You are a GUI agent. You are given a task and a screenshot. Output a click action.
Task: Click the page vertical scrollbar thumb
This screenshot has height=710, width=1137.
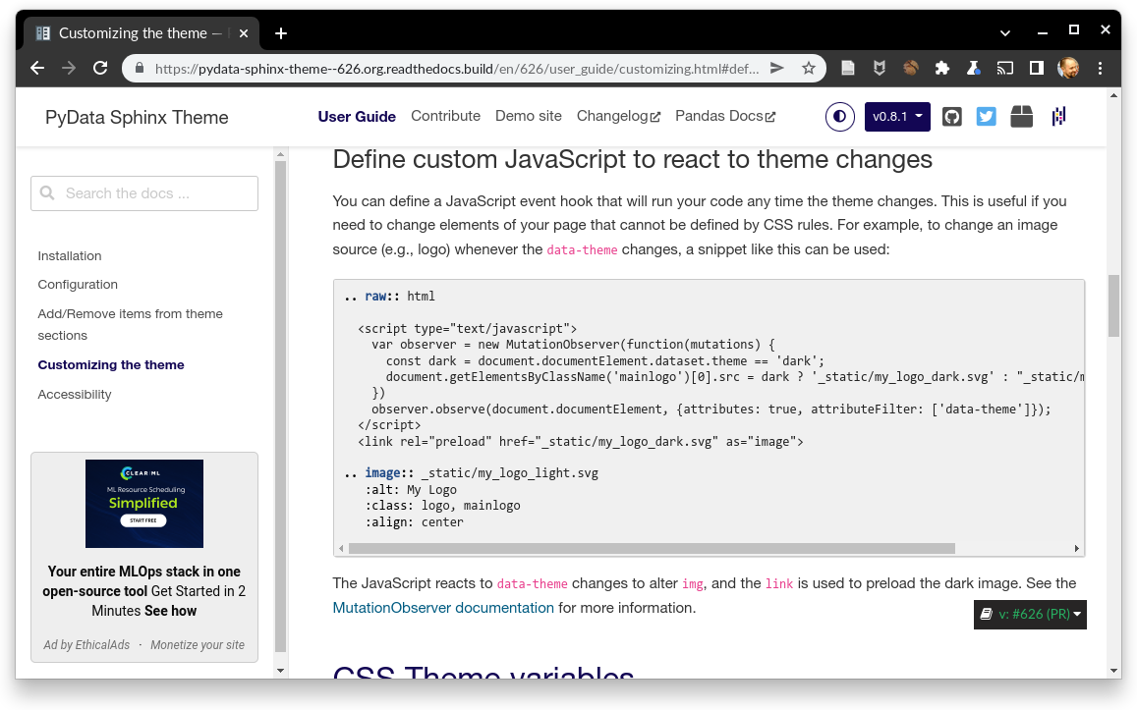point(1113,305)
